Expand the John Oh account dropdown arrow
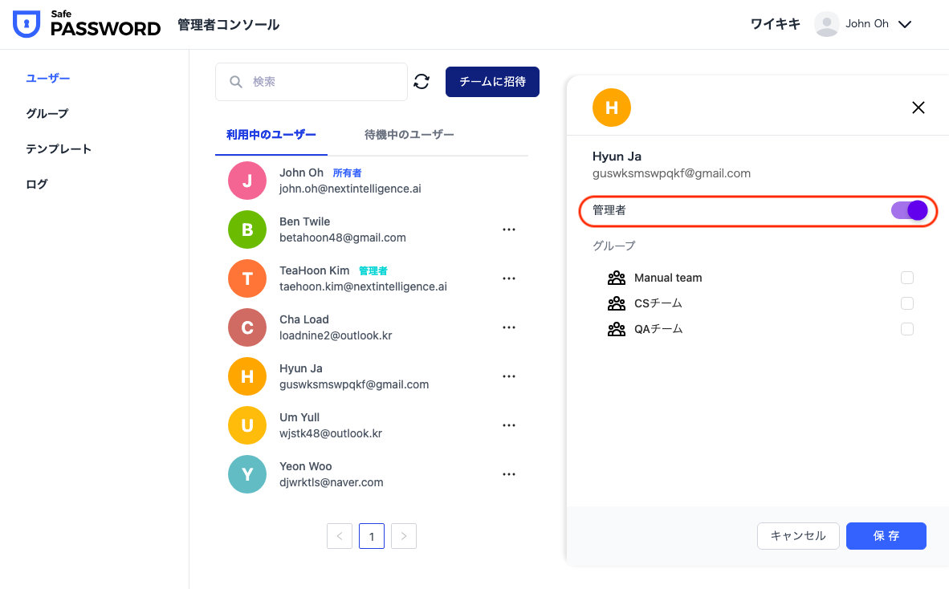949x589 pixels. (x=905, y=24)
